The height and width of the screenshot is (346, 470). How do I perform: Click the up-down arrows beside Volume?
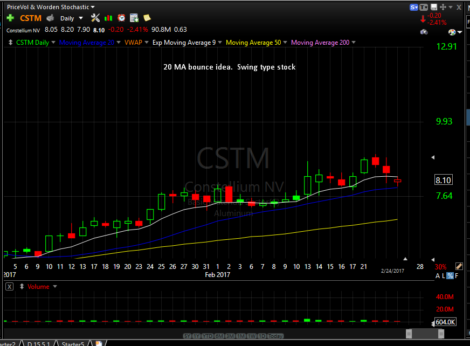(22, 287)
